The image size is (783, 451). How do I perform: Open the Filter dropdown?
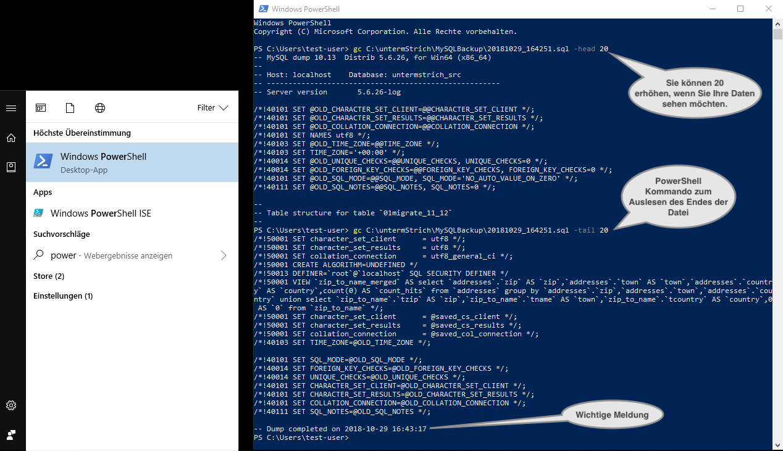point(212,107)
